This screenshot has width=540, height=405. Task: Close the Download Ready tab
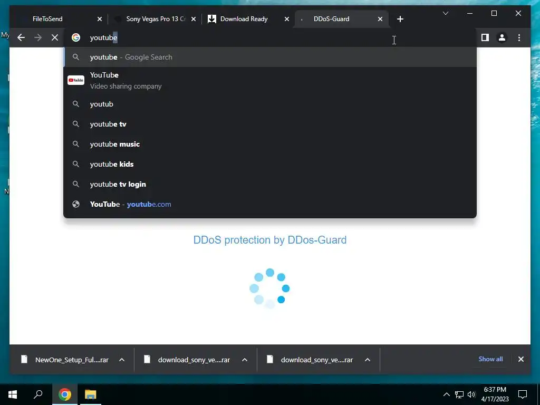click(286, 19)
